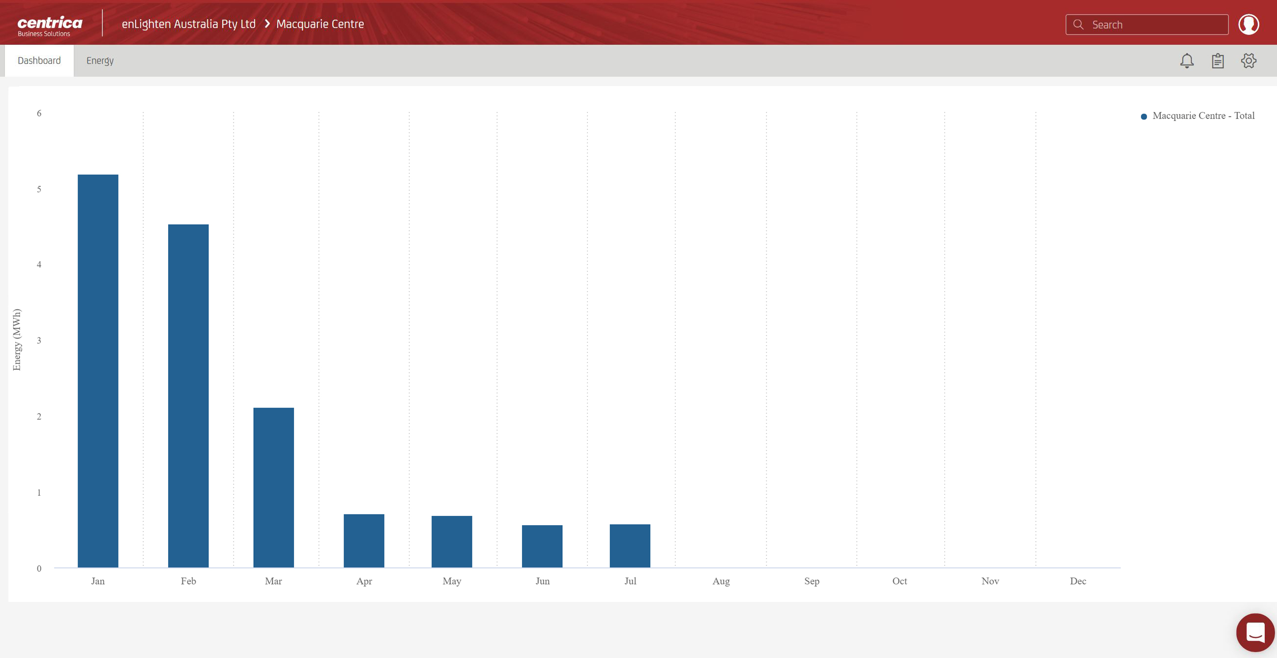Expand the Macquarie Centre breadcrumb menu
Image resolution: width=1277 pixels, height=658 pixels.
[320, 23]
